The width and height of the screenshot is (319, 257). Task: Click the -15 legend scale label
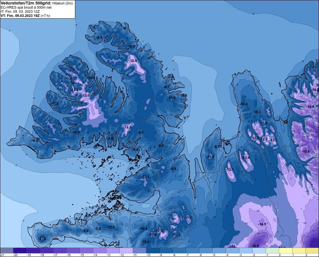(x=82, y=255)
